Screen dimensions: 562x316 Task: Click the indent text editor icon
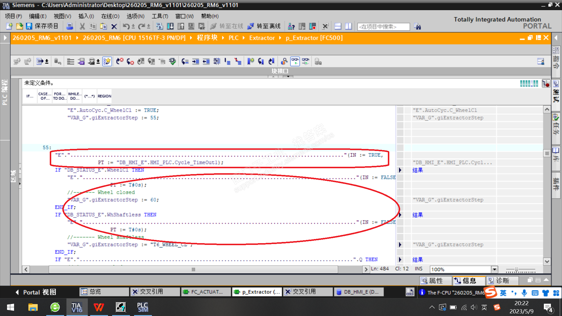(x=196, y=61)
